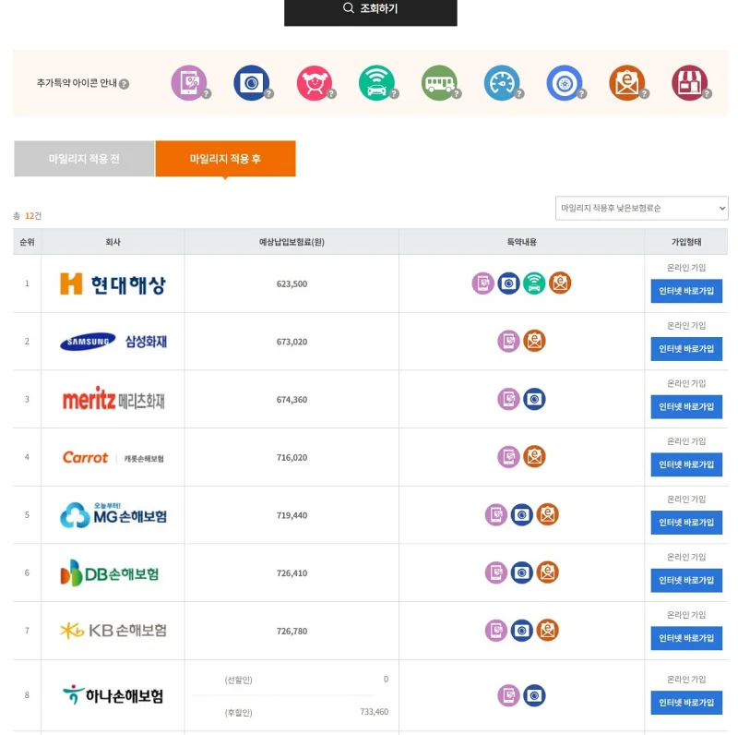Select the premium value 716,020
This screenshot has width=738, height=735.
(292, 457)
